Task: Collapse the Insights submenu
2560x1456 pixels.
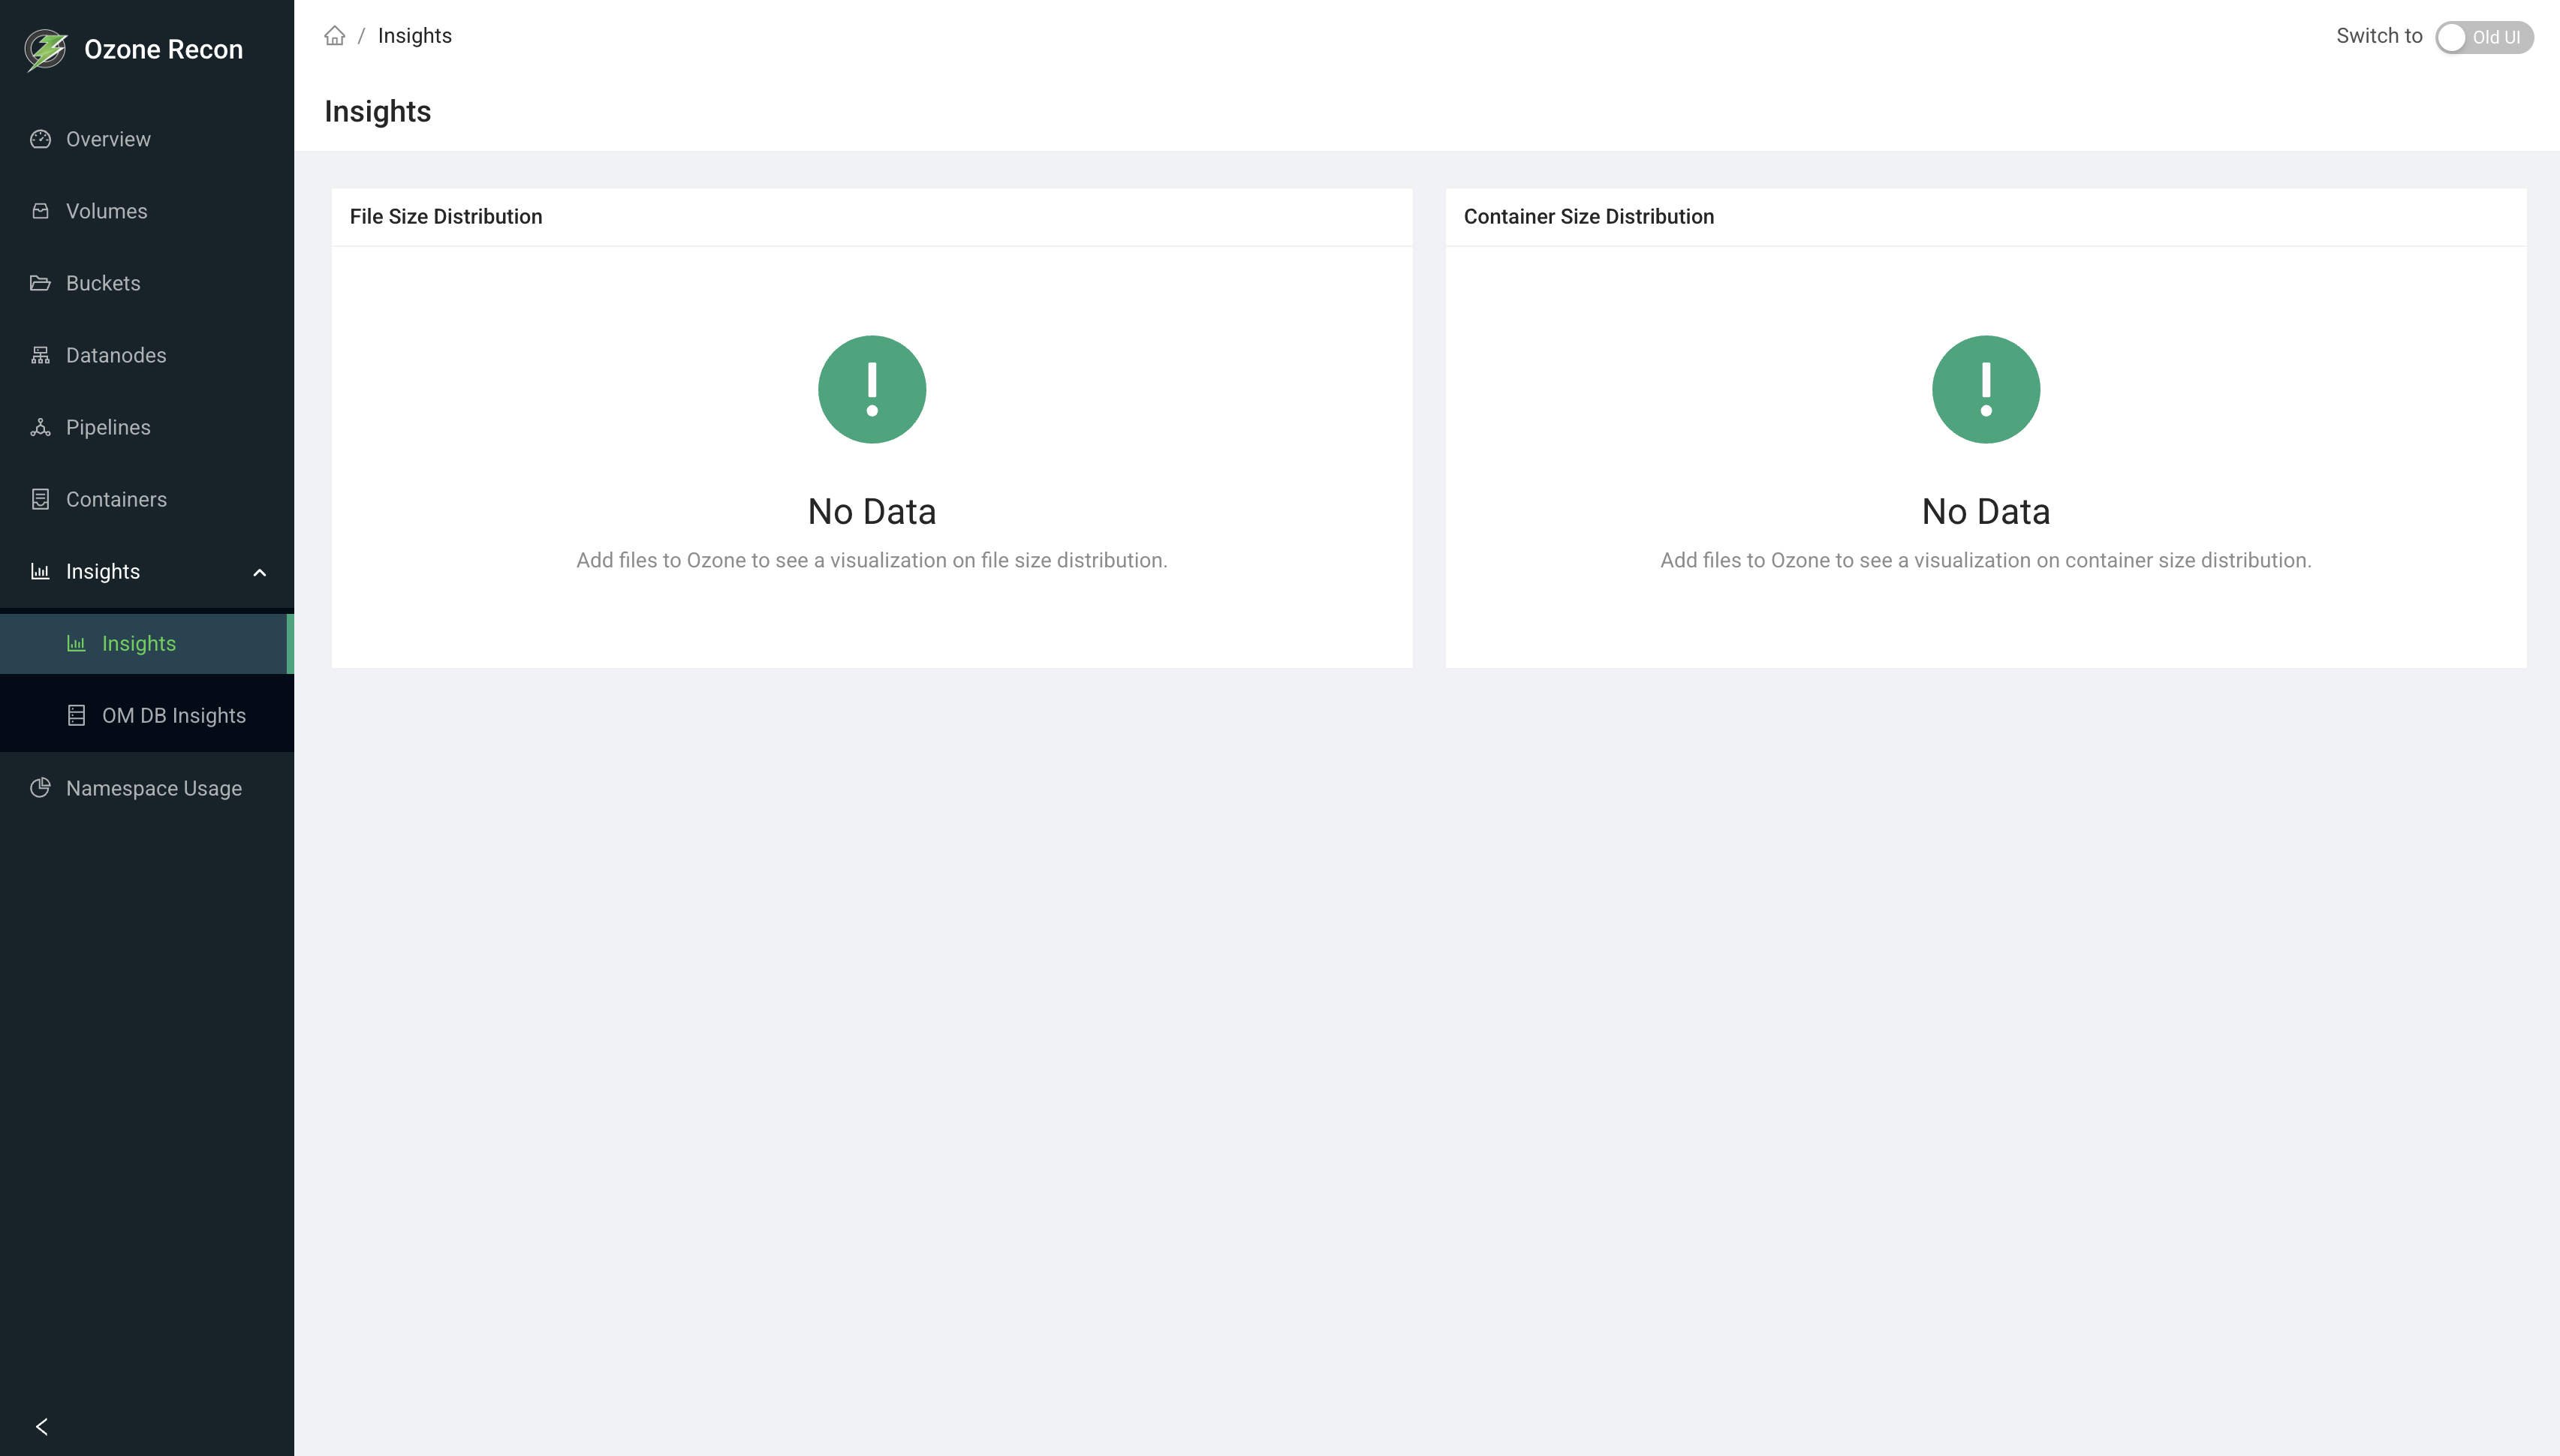Action: pyautogui.click(x=259, y=572)
